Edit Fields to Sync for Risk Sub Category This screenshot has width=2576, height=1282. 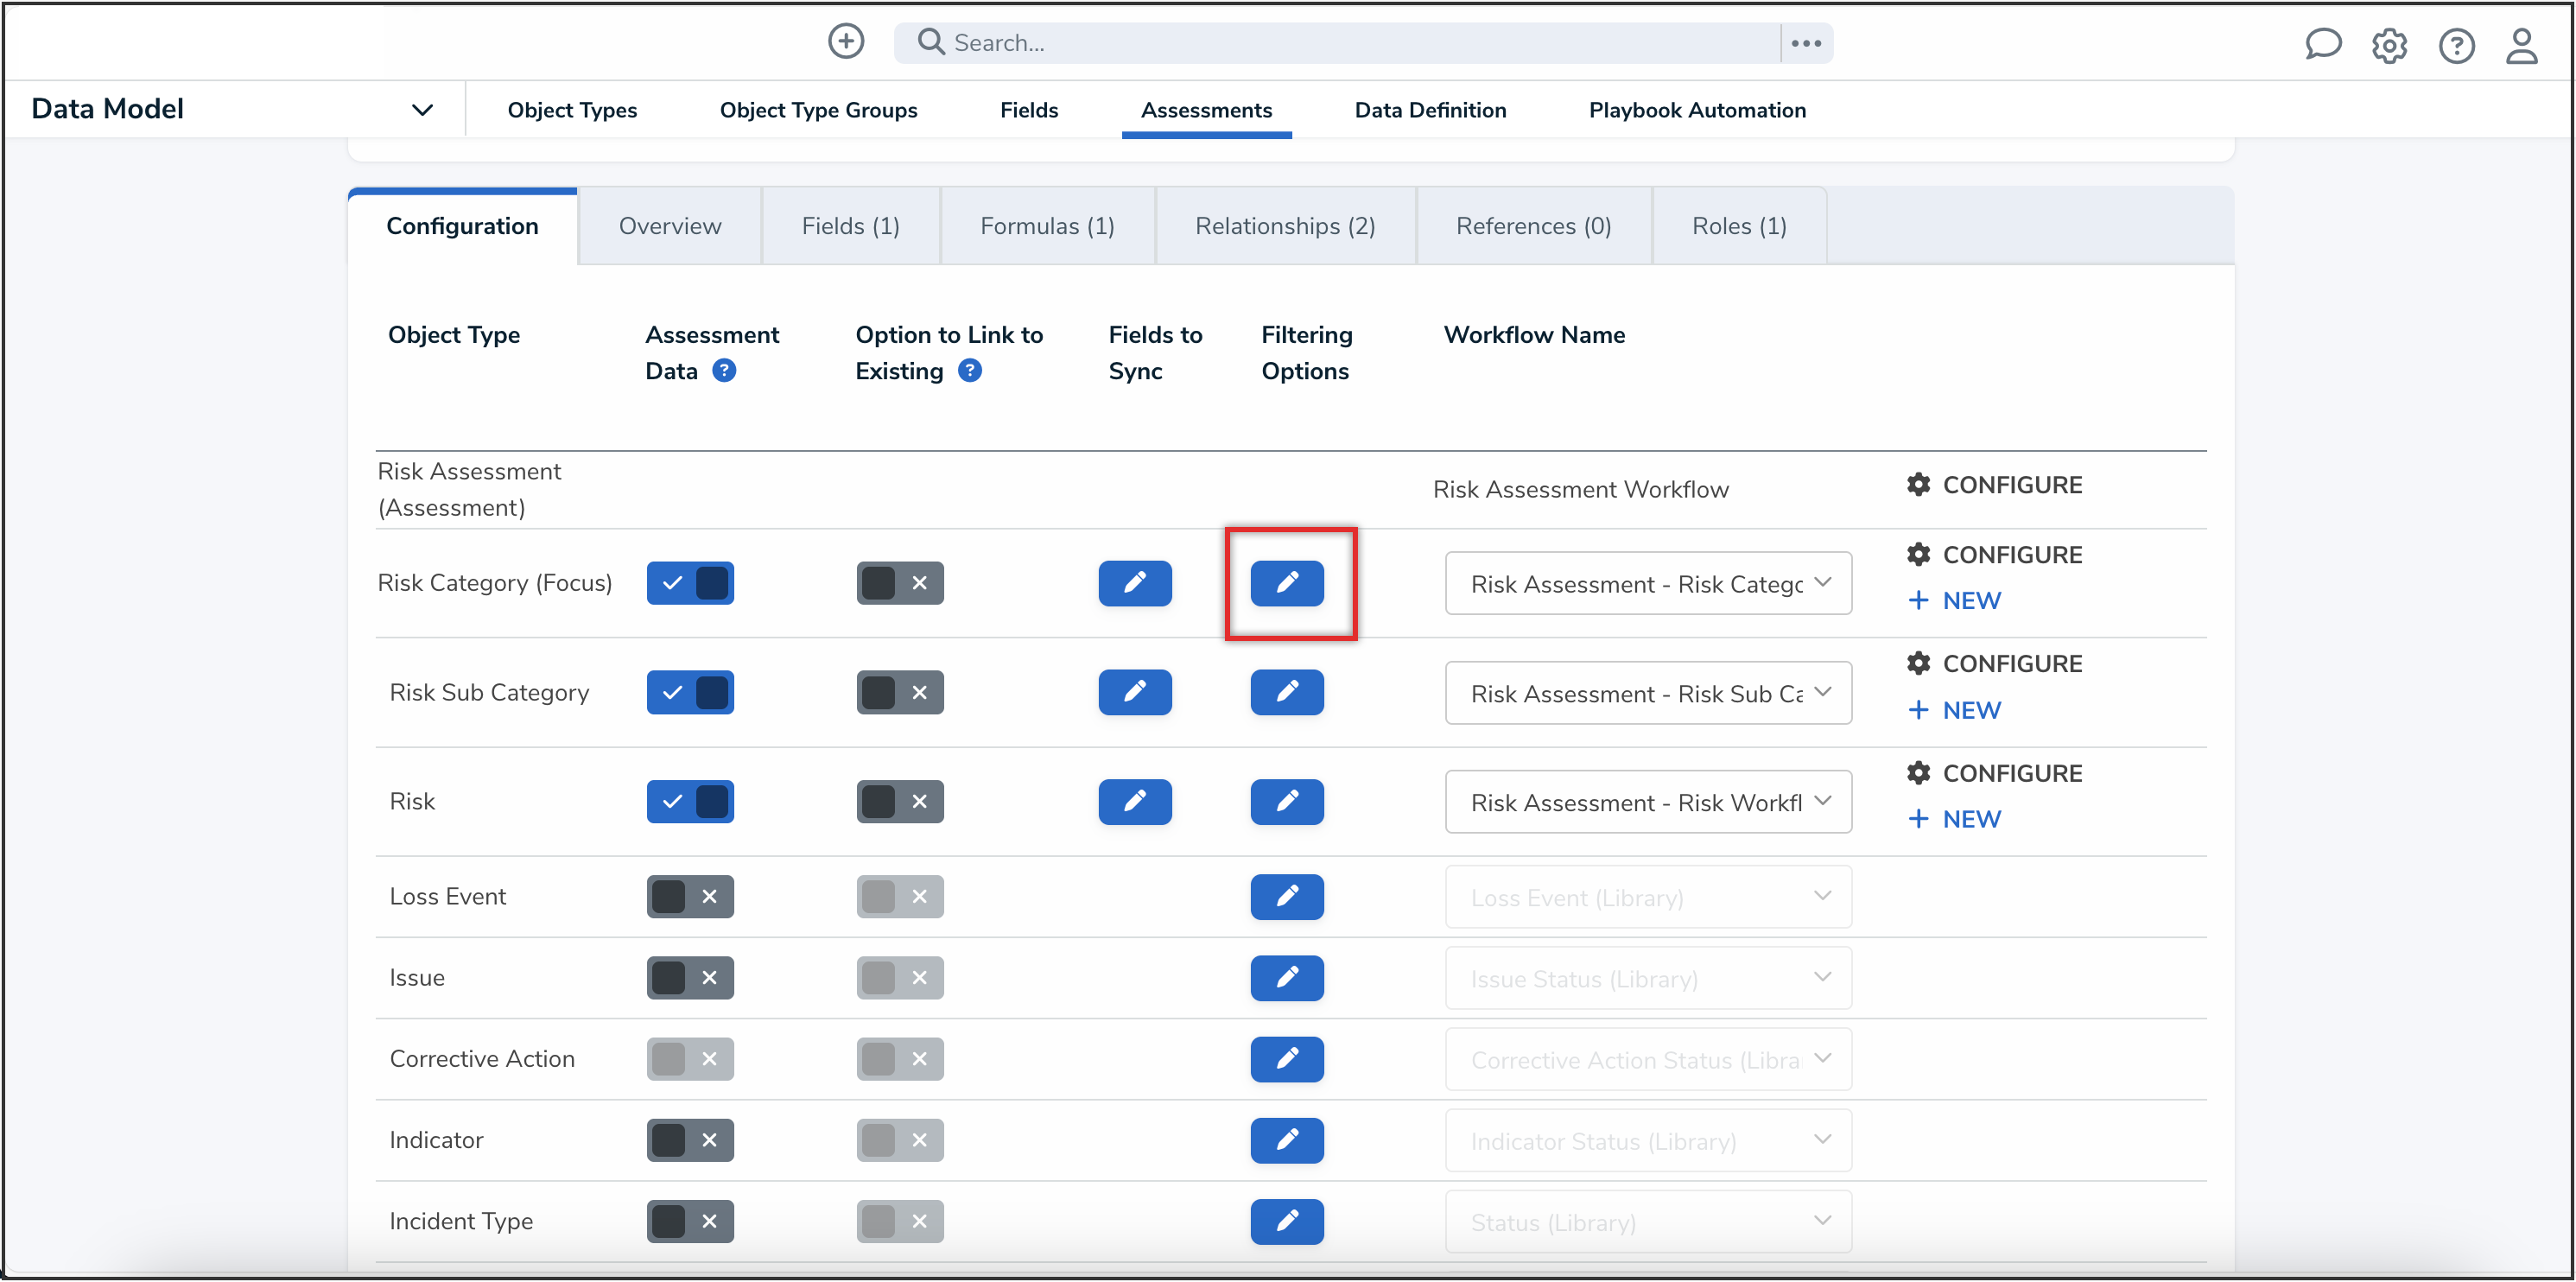click(x=1134, y=691)
